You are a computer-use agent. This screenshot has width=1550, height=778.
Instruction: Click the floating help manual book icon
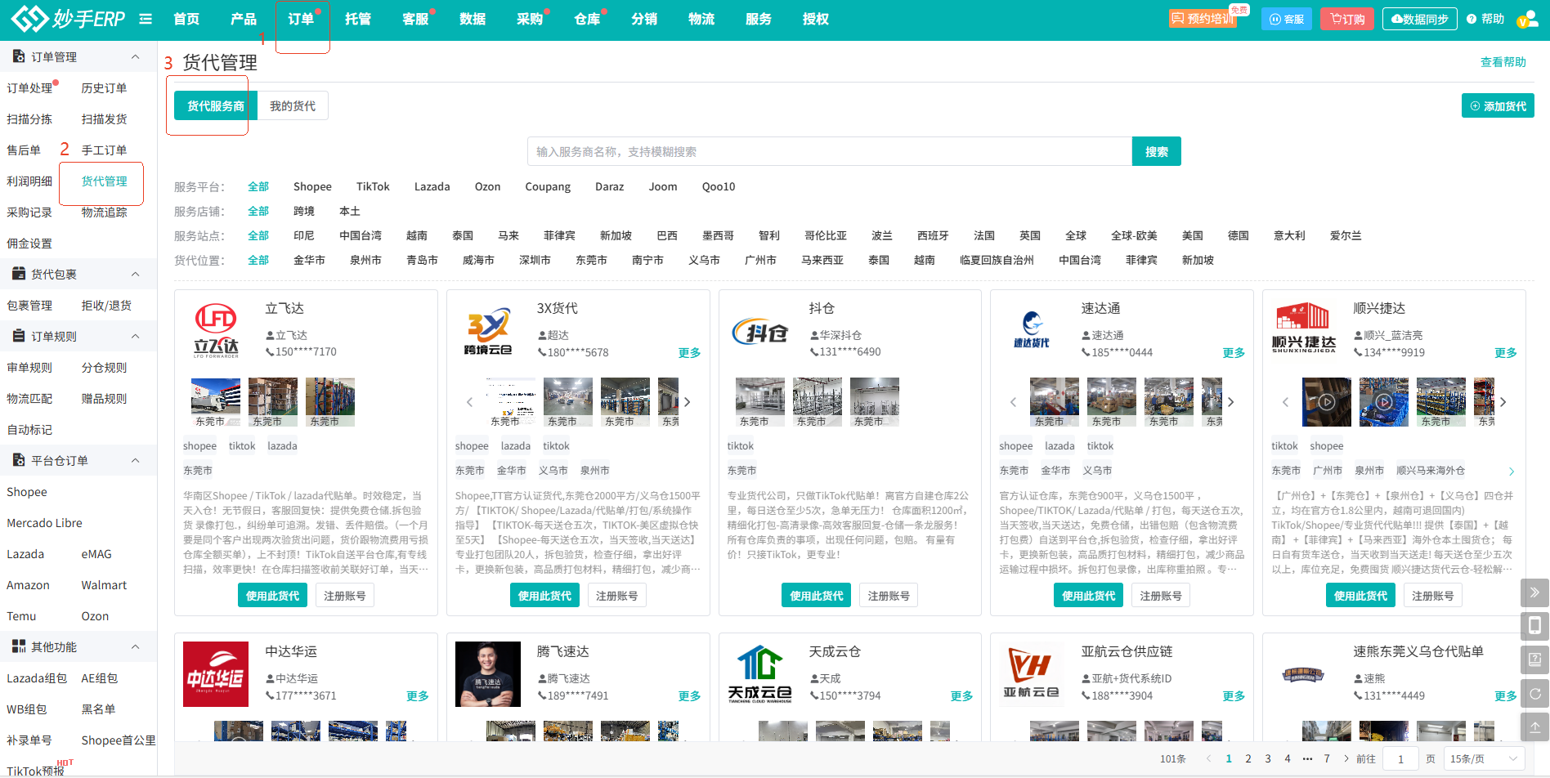(x=1534, y=660)
